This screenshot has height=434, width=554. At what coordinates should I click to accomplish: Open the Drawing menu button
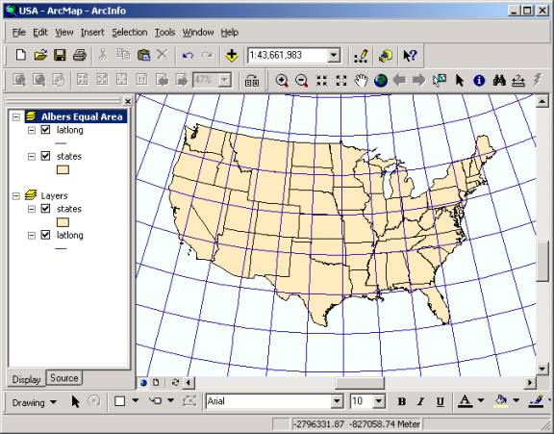click(x=35, y=402)
